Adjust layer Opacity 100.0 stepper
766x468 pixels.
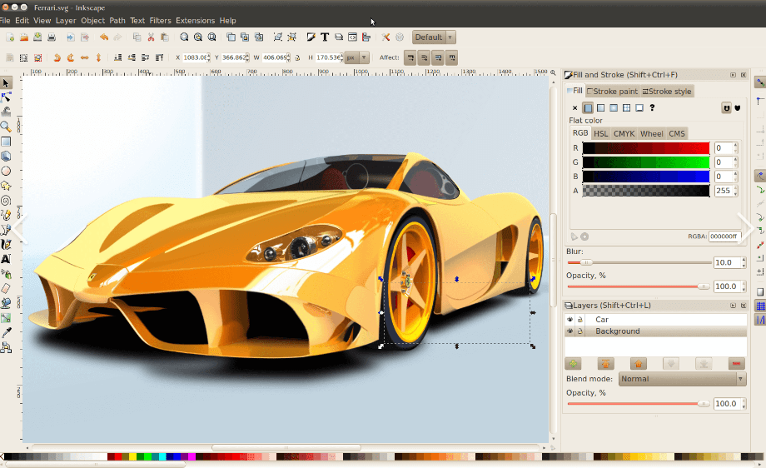pos(744,404)
